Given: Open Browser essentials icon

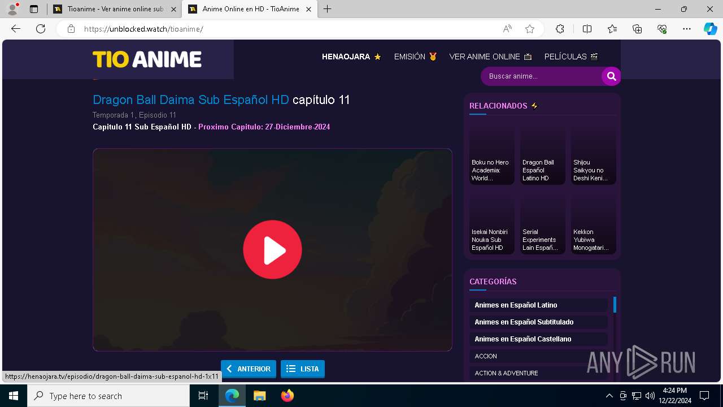Looking at the screenshot, I should 662,29.
